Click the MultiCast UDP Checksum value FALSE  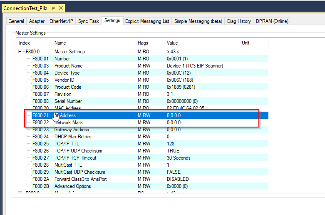click(174, 172)
